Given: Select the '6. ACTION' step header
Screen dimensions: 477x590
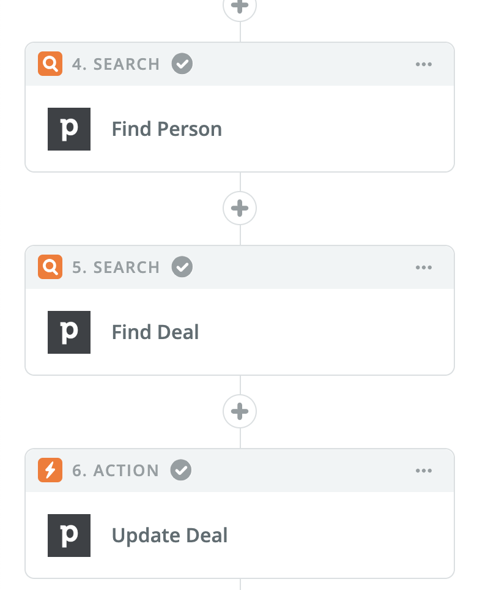Looking at the screenshot, I should click(x=116, y=470).
